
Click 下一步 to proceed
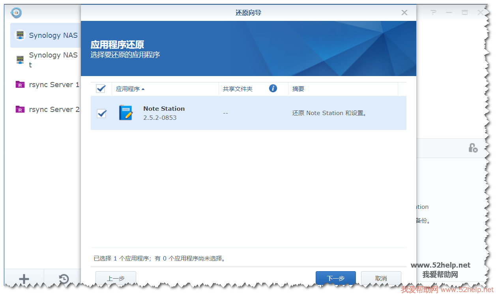tap(335, 278)
